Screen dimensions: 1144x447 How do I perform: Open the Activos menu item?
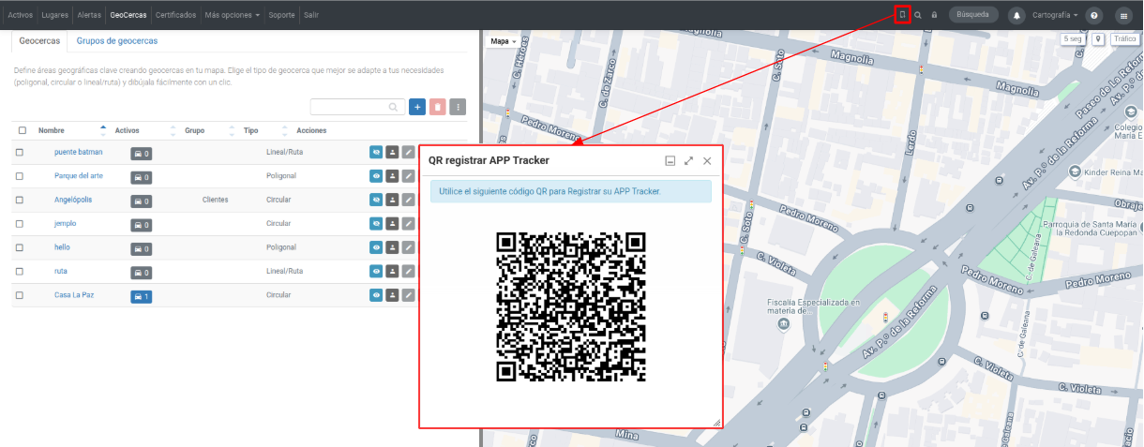pyautogui.click(x=20, y=15)
